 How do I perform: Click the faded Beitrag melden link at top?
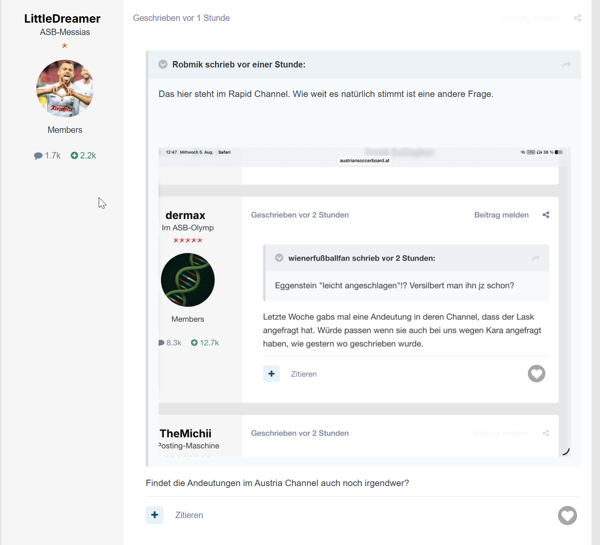point(531,18)
